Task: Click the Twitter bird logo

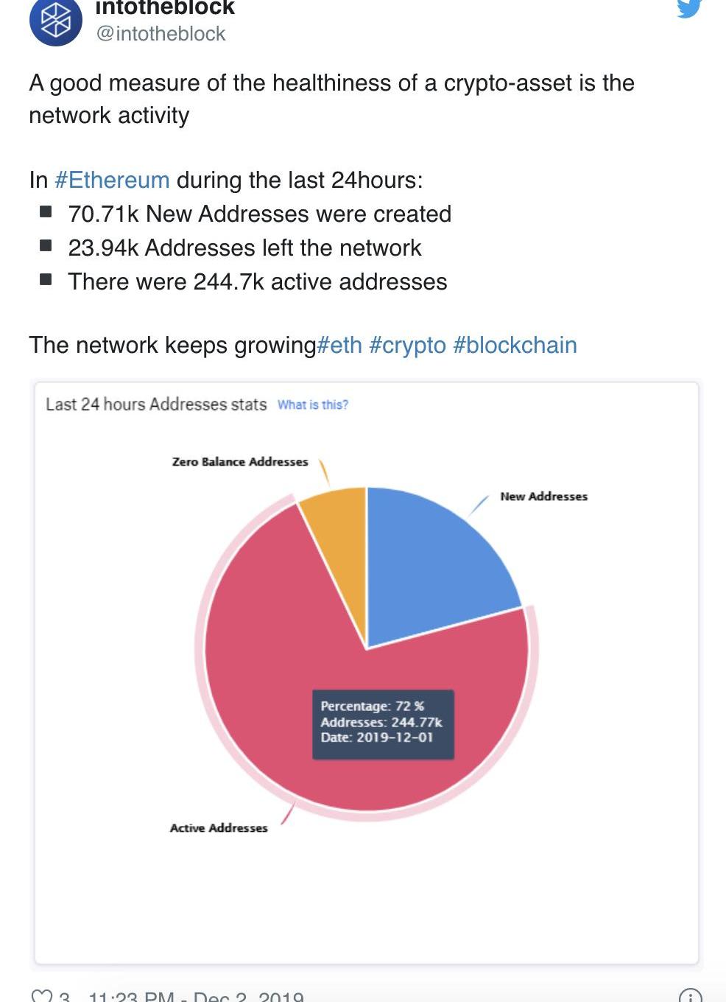Action: click(688, 7)
